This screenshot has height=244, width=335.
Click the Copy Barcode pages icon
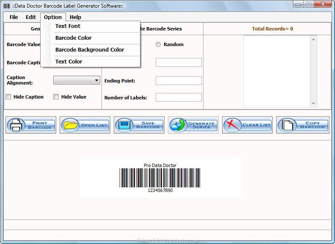coord(287,125)
